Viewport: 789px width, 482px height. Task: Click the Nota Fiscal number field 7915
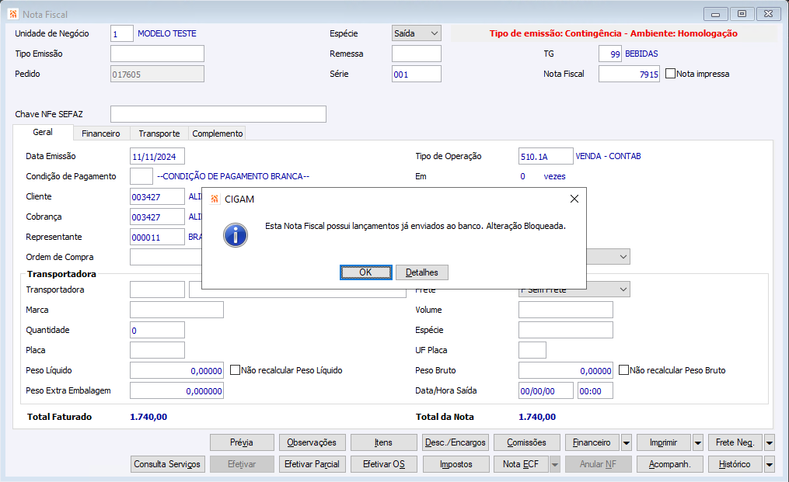[x=629, y=74]
